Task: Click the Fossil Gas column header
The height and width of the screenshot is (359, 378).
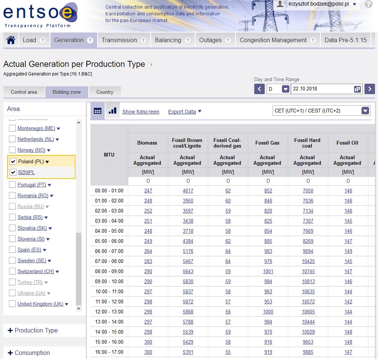Action: pos(267,143)
